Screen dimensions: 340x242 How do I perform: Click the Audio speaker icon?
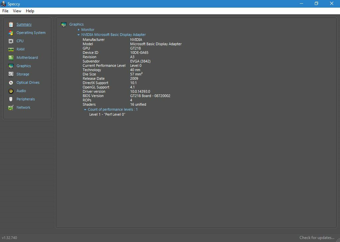(x=11, y=91)
